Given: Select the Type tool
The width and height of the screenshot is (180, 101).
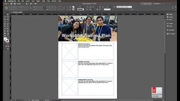Looking at the screenshot, I should [5, 22].
